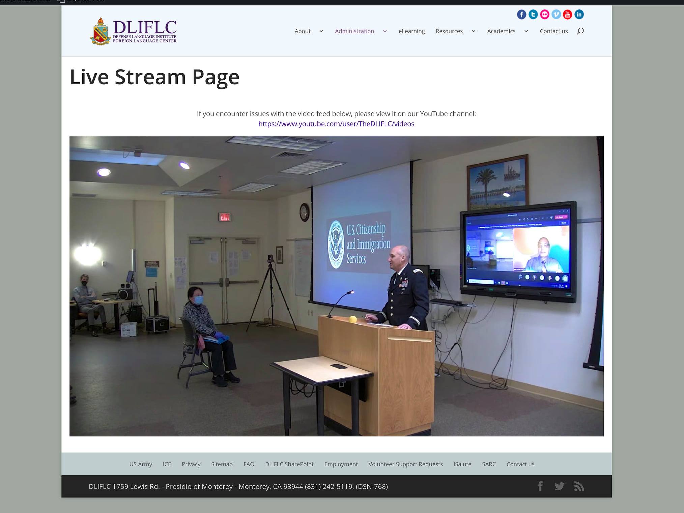Click the DLIFLC crest logo
The height and width of the screenshot is (513, 684).
134,31
